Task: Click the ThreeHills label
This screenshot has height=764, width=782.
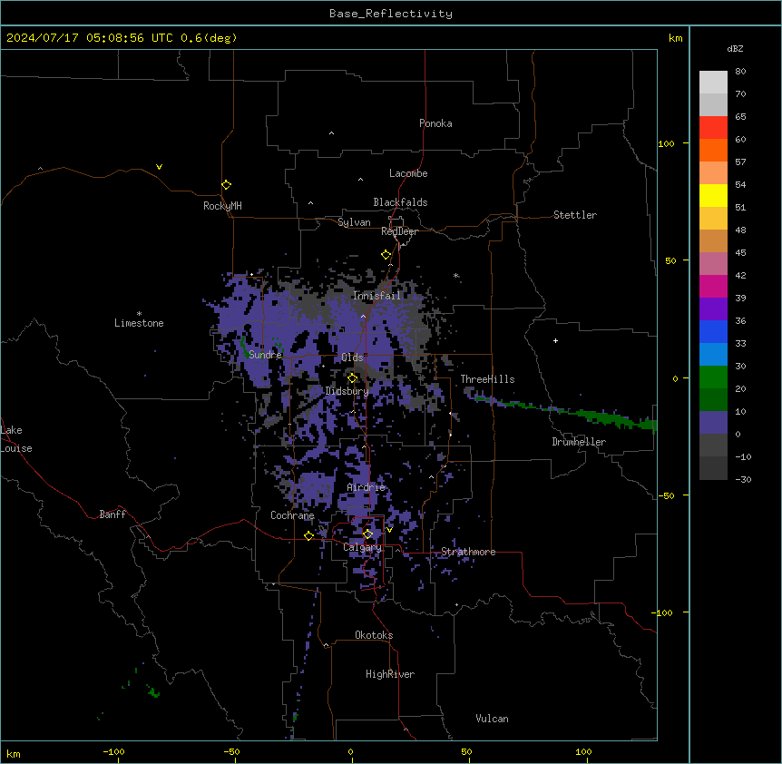Action: (487, 379)
